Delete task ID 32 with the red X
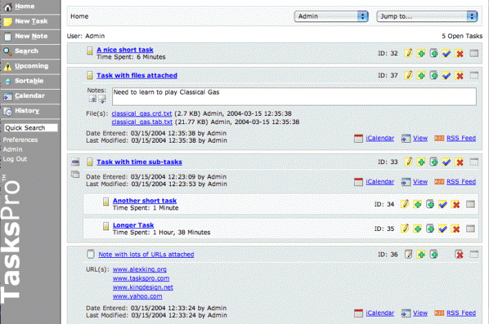Viewport: 489px width, 324px height. pos(459,53)
